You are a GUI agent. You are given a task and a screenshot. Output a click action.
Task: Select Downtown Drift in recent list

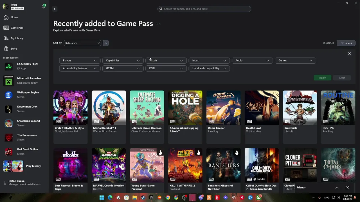[24, 109]
